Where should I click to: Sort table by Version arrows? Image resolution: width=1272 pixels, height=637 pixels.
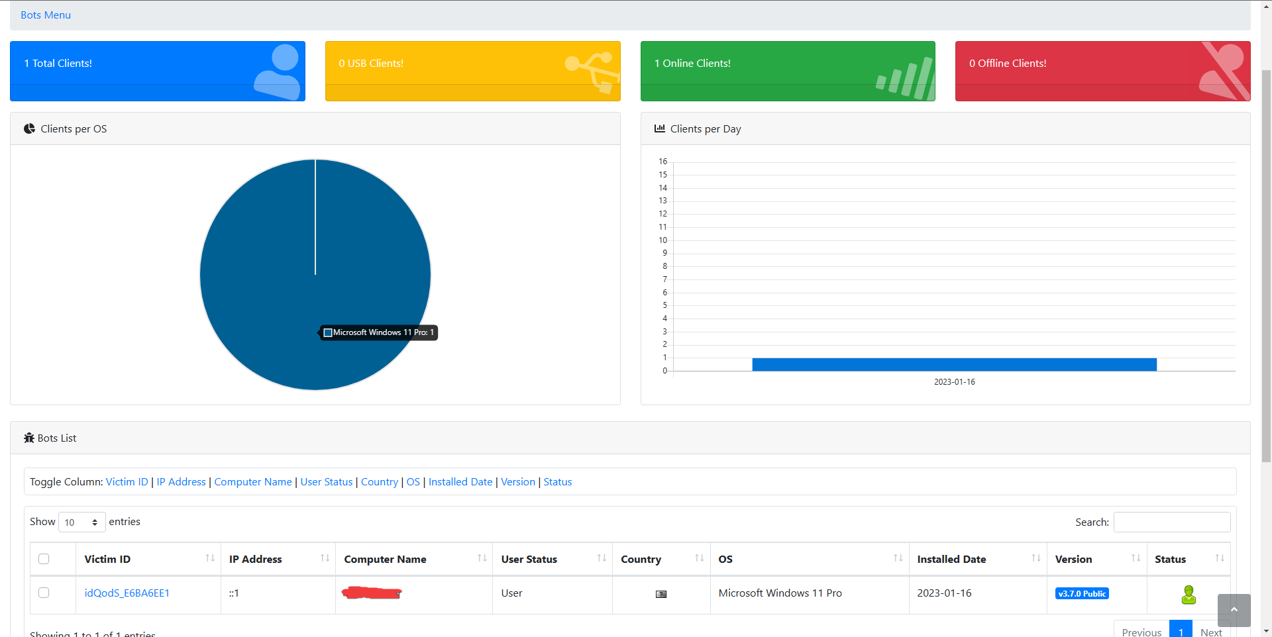(1136, 558)
